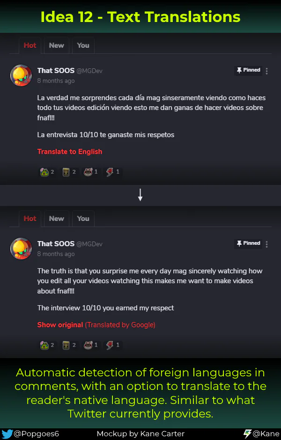Click That SOOS avatar in translated comment

point(21,249)
